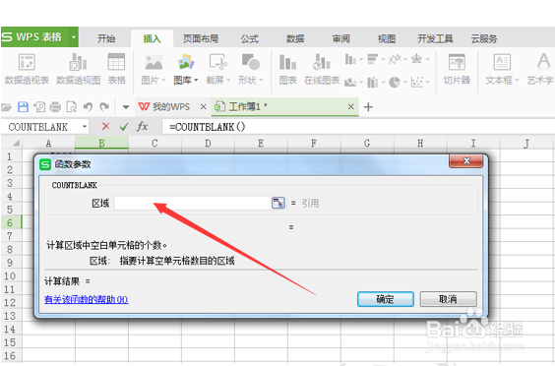The height and width of the screenshot is (366, 555).
Task: Insert a 数据透视图 pivot chart
Action: click(x=78, y=70)
